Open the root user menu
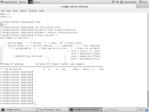The height and width of the screenshot is (112, 149). point(143,2)
